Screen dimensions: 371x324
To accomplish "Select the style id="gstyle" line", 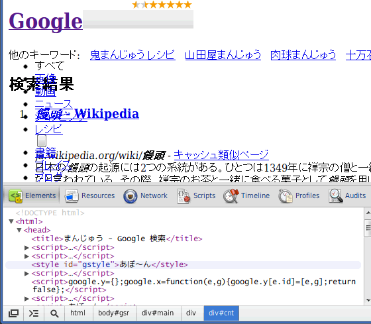I will 183,264.
